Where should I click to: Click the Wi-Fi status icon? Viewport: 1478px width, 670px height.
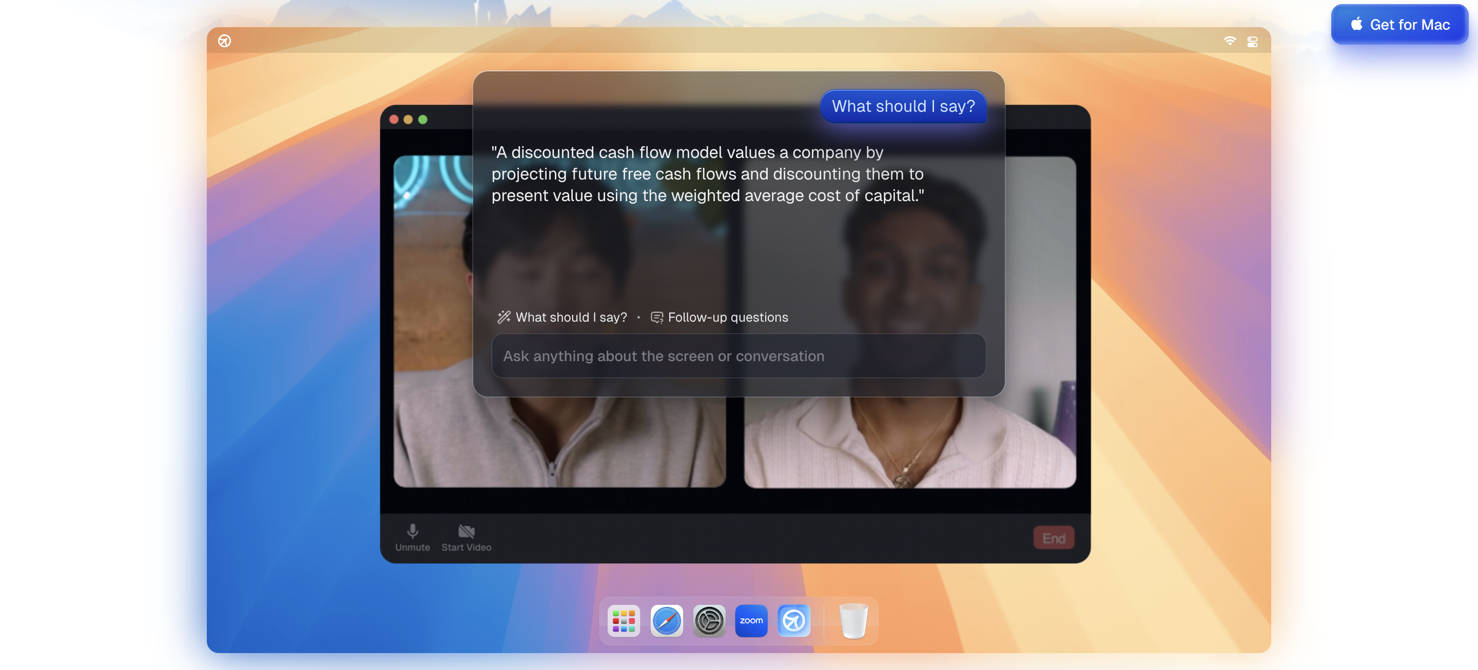click(x=1229, y=41)
